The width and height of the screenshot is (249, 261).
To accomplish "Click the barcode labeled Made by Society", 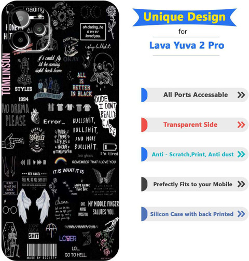I will pos(41,251).
